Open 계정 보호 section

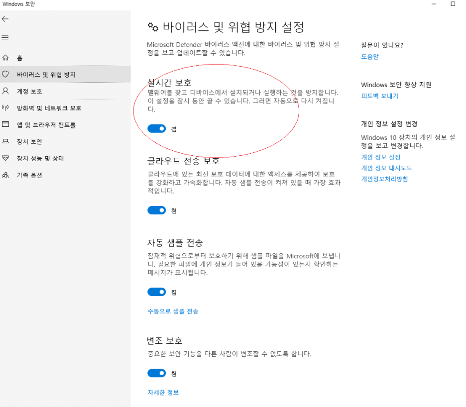coord(65,91)
